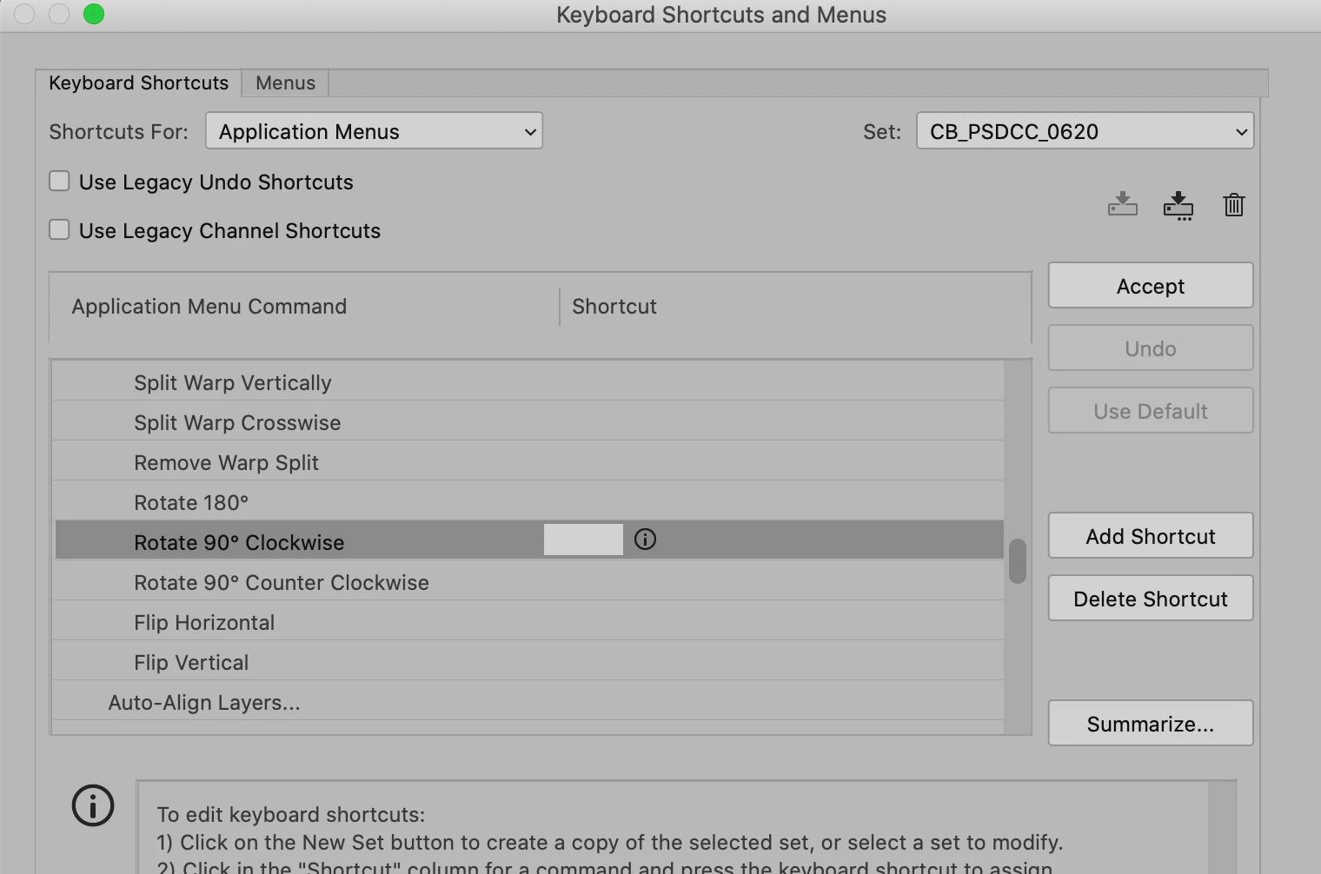Click the large info icon beside instructions

tap(93, 805)
